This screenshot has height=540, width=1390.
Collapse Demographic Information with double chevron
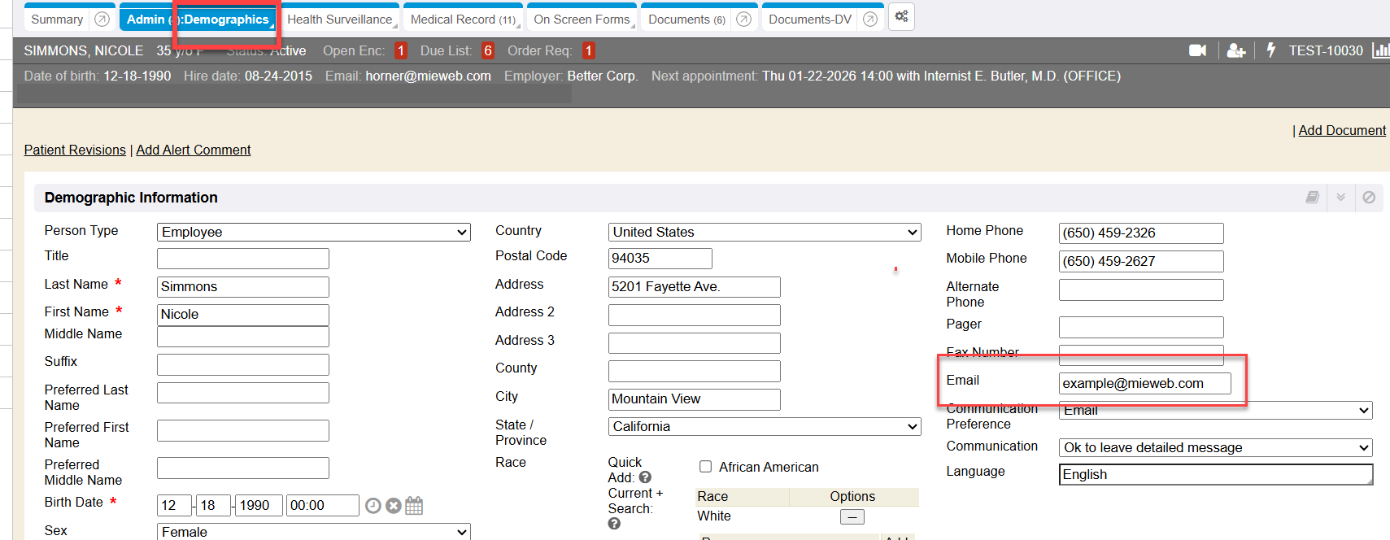coord(1340,198)
